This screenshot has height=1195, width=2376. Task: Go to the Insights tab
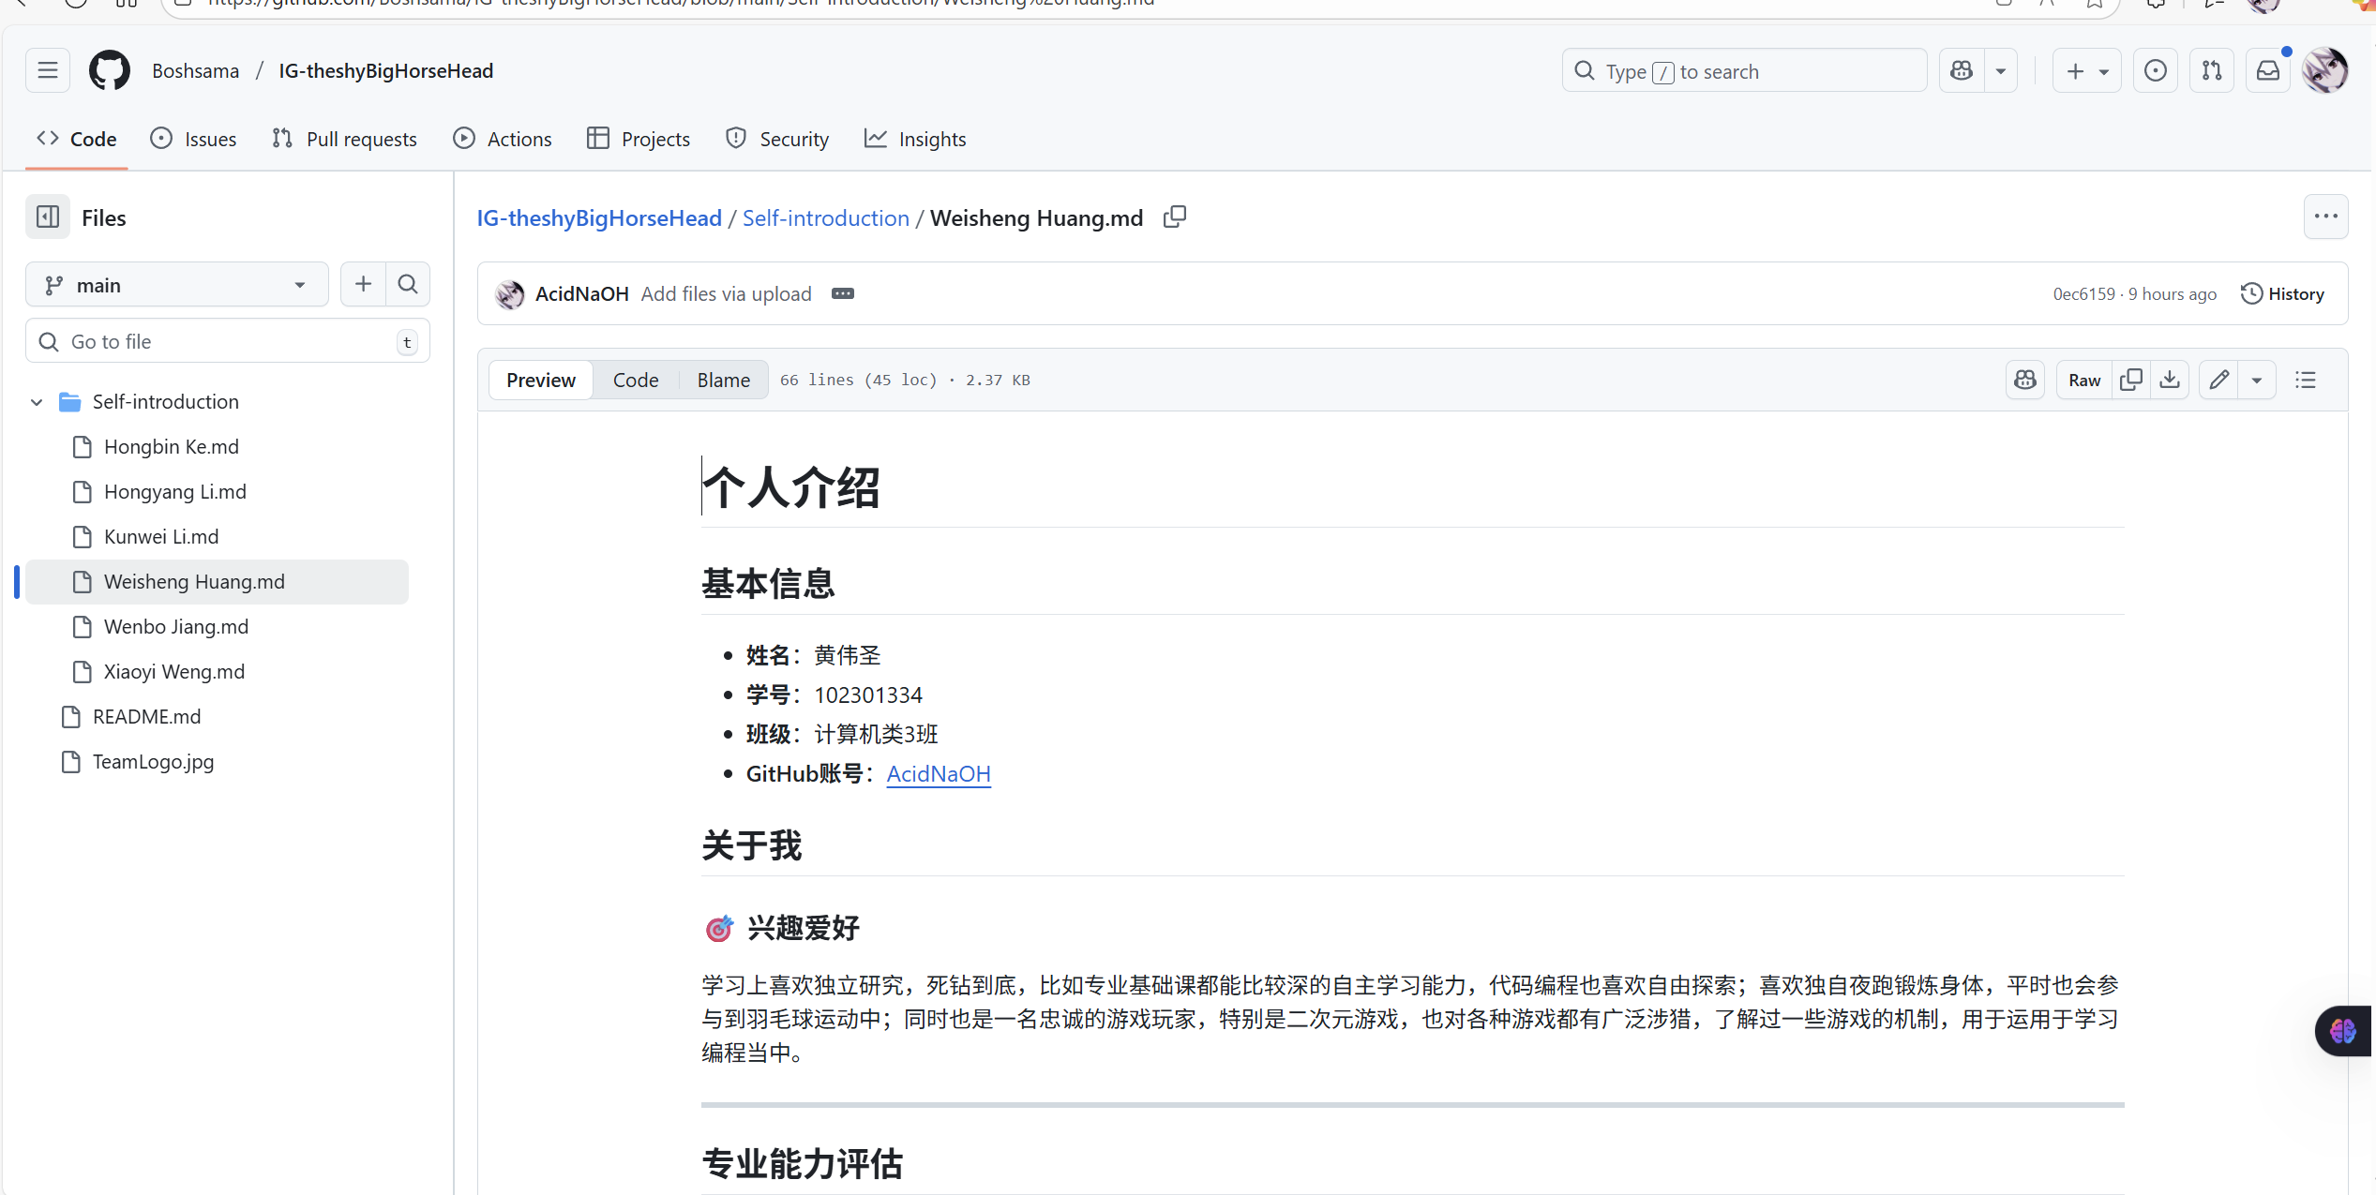pos(914,139)
